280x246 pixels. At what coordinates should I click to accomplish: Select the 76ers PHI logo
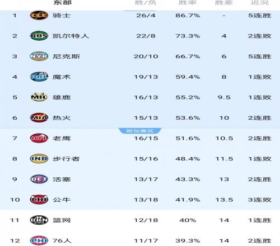pos(39,240)
